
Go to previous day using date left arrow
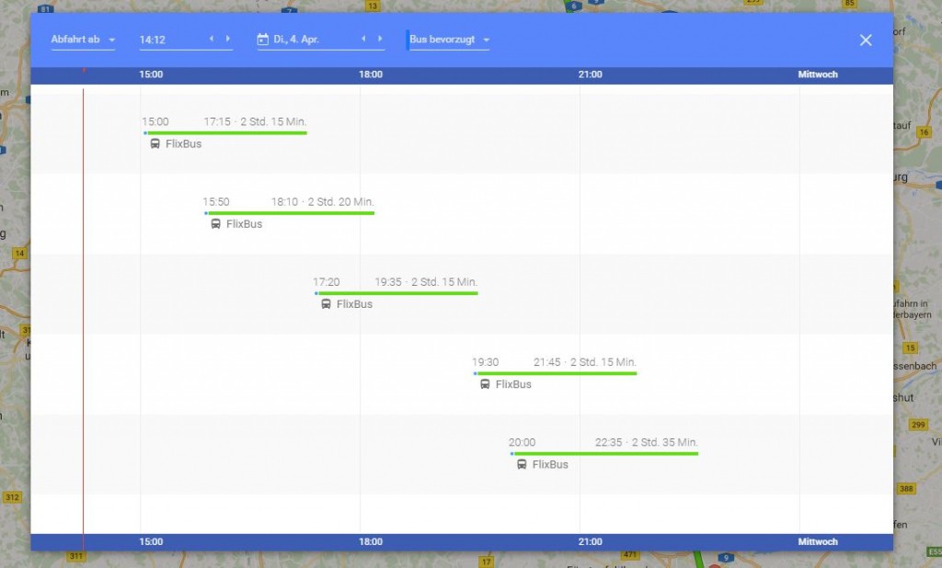point(363,39)
